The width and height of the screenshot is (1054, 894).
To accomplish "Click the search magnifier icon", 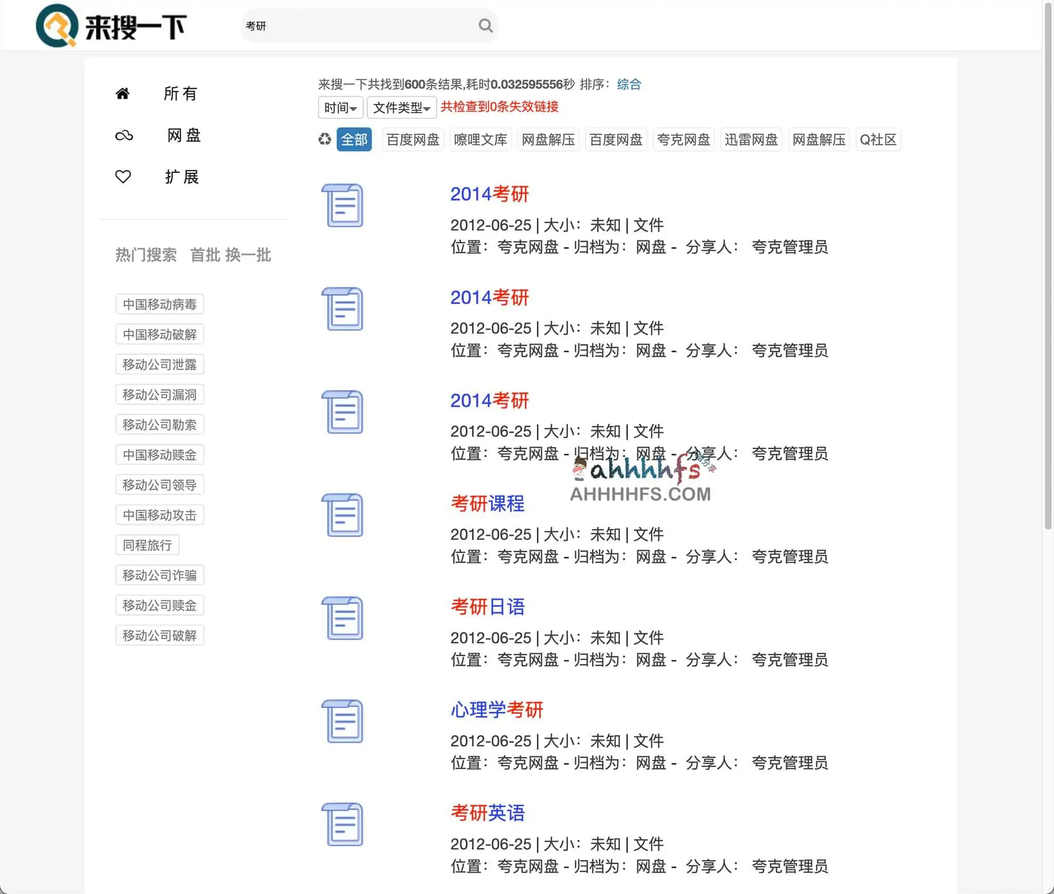I will pos(484,25).
